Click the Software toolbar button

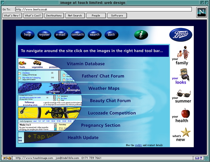point(117,16)
